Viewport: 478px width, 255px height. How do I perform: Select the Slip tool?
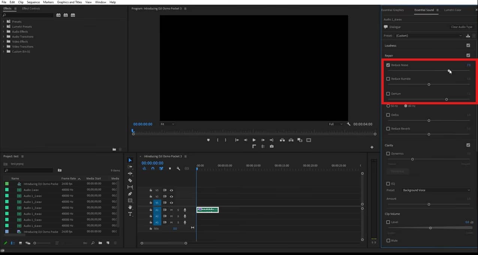[x=130, y=187]
